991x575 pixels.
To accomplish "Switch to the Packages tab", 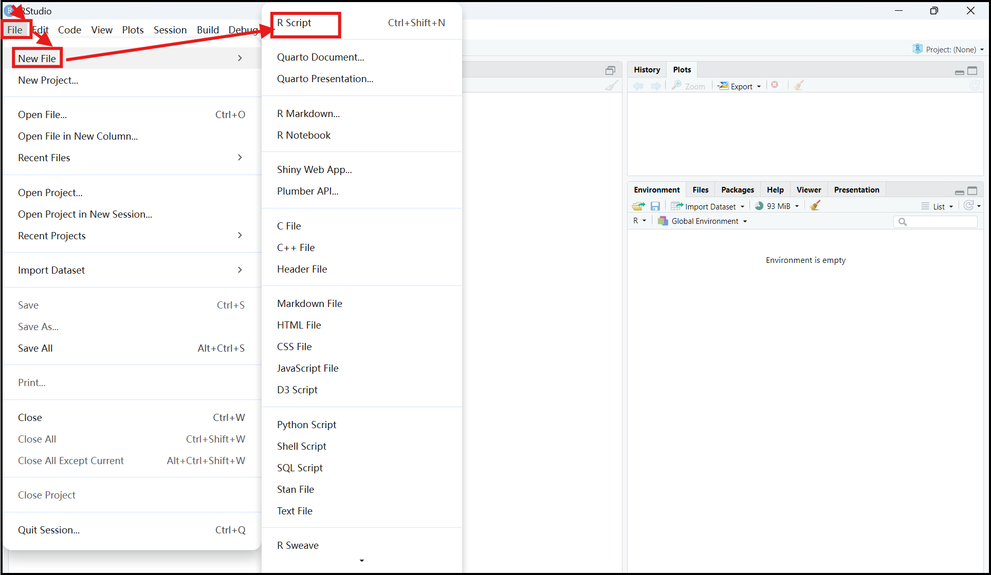I will point(737,190).
